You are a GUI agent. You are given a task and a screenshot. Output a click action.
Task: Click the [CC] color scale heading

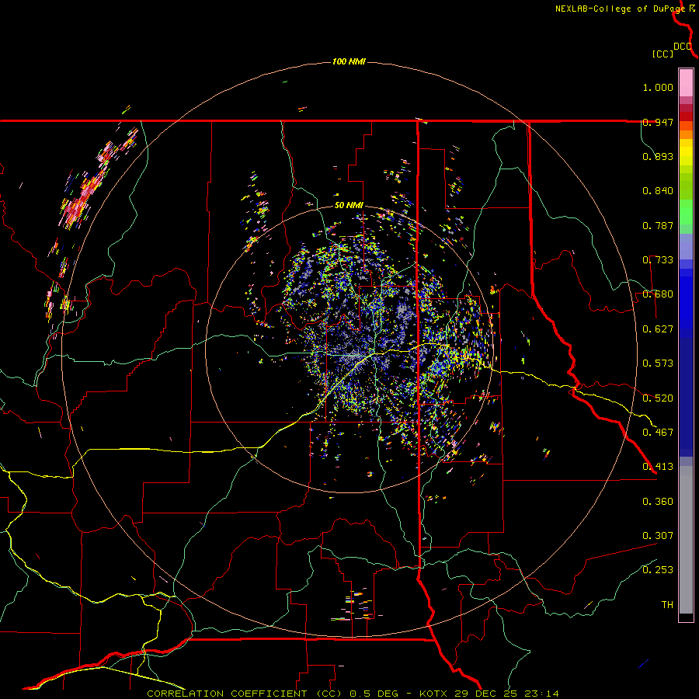pyautogui.click(x=663, y=54)
